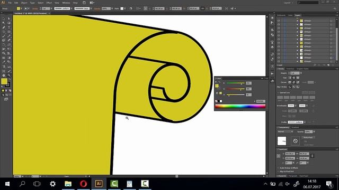339x190 pixels.
Task: Open the Actions panel from the dock
Action: pyautogui.click(x=272, y=74)
